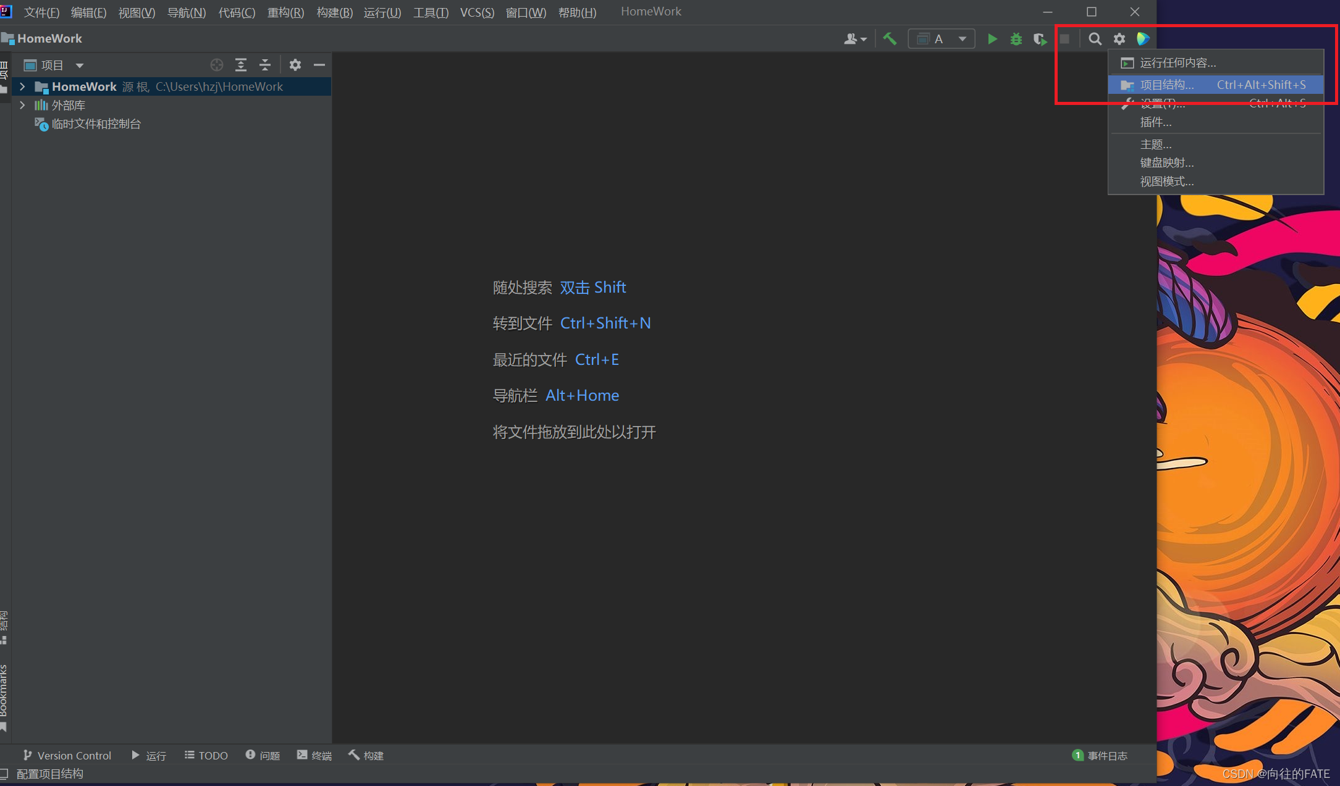Open the 终端 tool window tab
This screenshot has height=786, width=1340.
pos(314,755)
